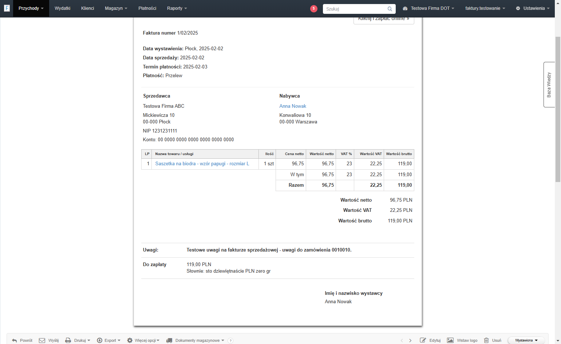Screen dimensions: 561x344
Task: Open the Anna Nowak buyer link
Action: 293,106
